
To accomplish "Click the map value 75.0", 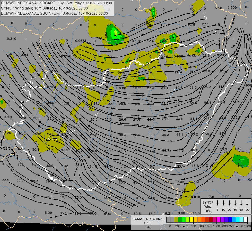I will point(78,198).
